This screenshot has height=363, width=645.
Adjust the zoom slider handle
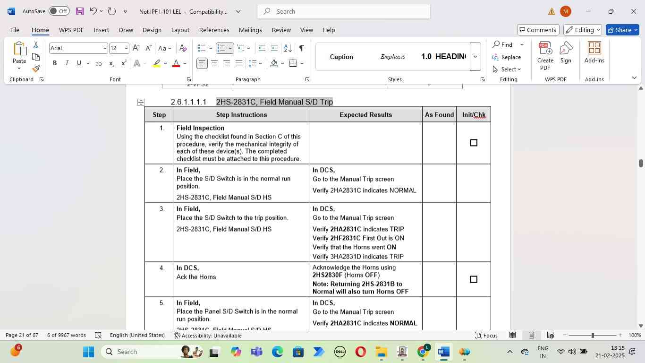[x=593, y=335]
